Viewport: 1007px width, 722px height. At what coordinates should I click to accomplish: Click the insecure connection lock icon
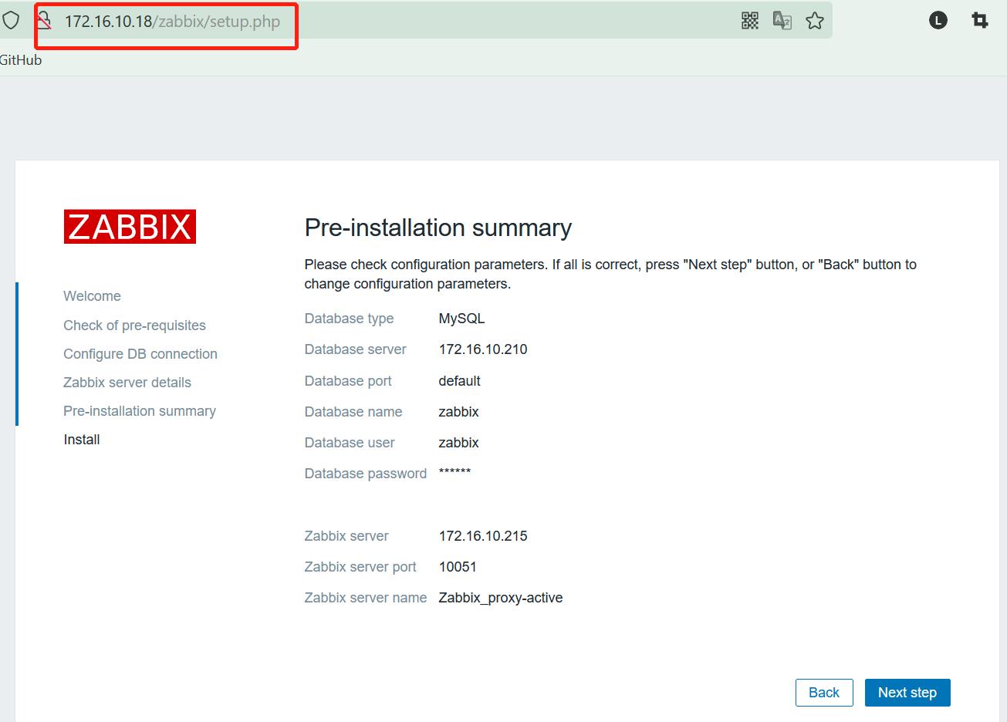click(43, 21)
